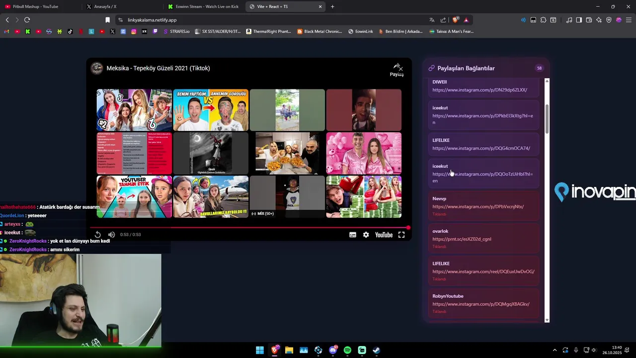Open YouTube player settings gear
The image size is (636, 358).
pos(366,235)
